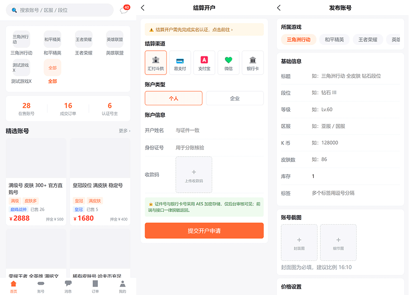Select the 和平精英 game icon on home
The width and height of the screenshot is (409, 295).
[x=52, y=39]
